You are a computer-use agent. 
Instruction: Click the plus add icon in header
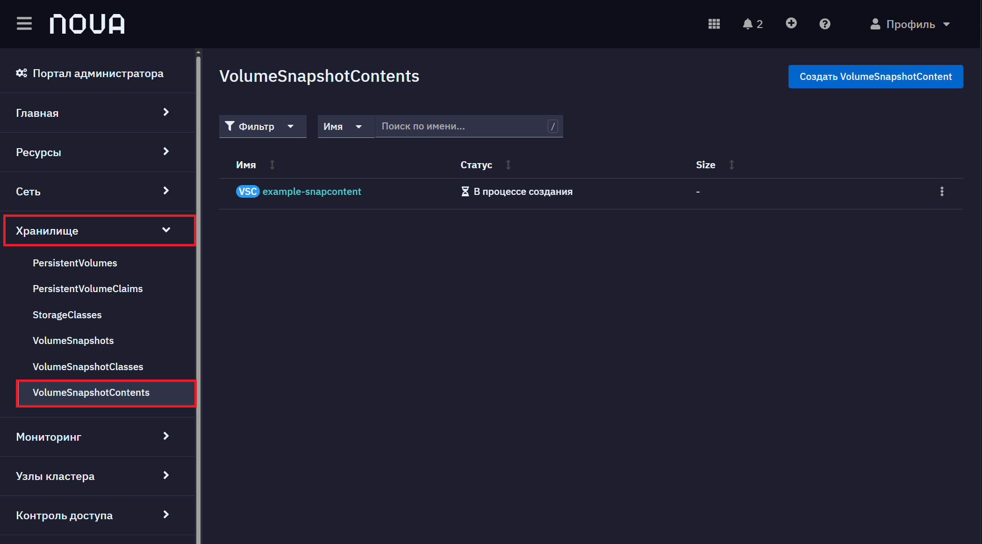tap(791, 23)
